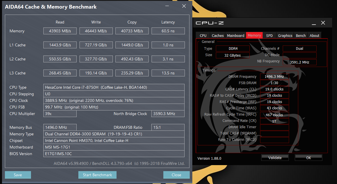The width and height of the screenshot is (337, 184).
Task: Click the Memory Type DDR4-3000 SDRAM field
Action: tap(114, 134)
